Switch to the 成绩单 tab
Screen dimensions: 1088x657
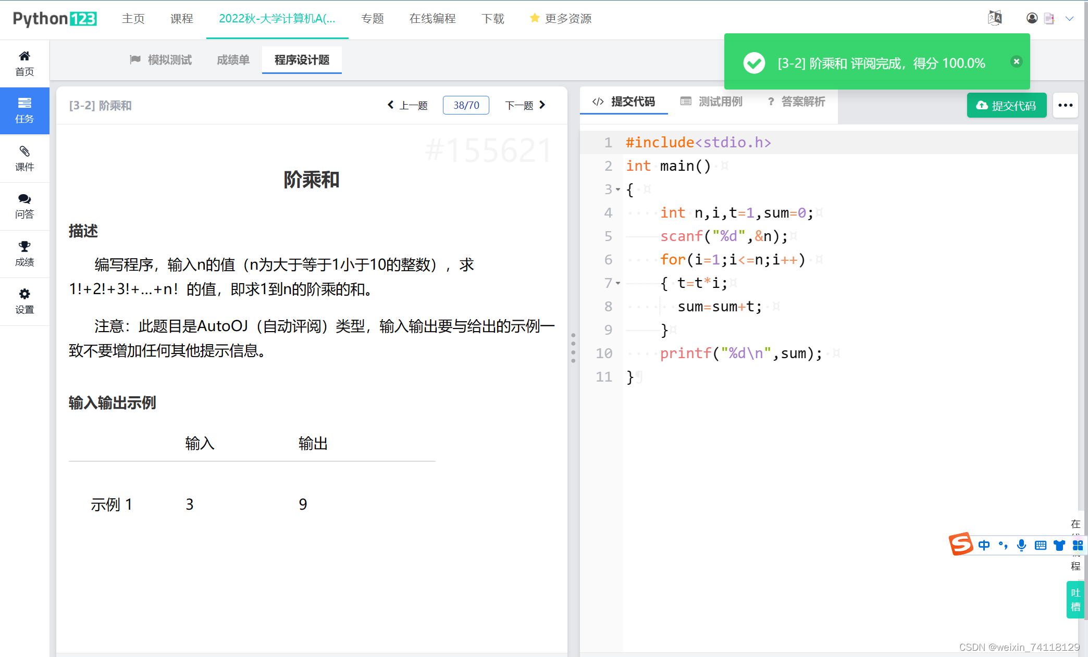(233, 60)
